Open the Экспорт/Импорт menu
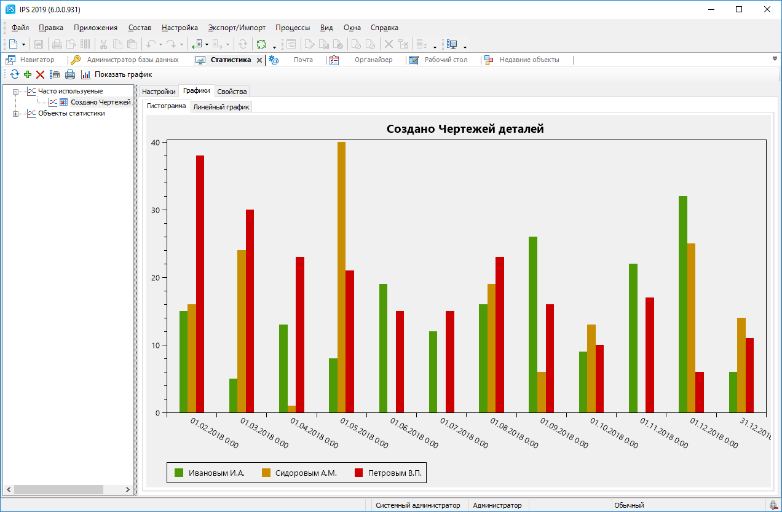This screenshot has width=782, height=512. [x=237, y=28]
